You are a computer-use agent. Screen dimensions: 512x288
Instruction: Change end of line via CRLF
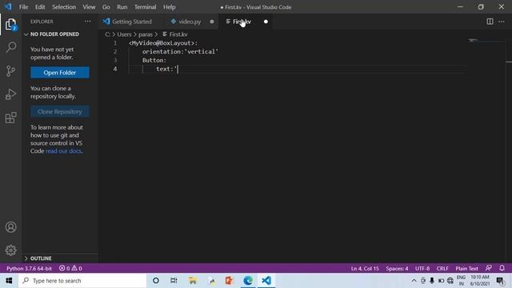point(442,269)
